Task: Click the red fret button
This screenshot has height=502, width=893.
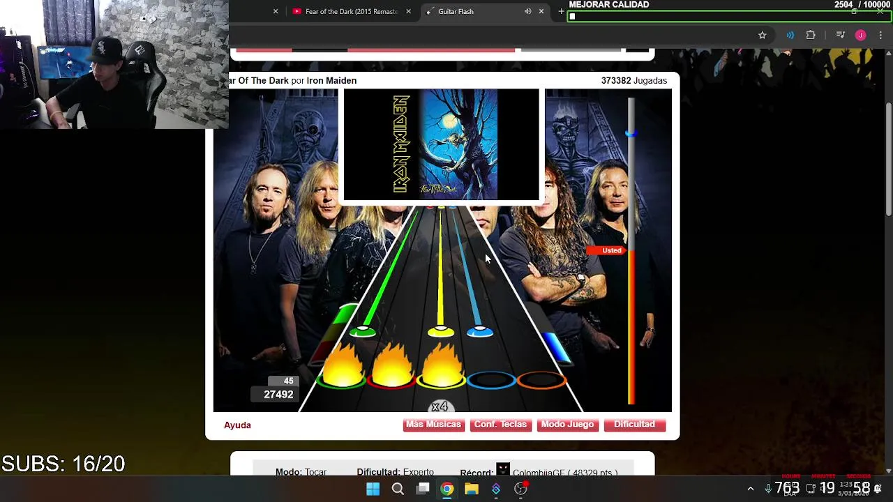Action: click(x=392, y=380)
